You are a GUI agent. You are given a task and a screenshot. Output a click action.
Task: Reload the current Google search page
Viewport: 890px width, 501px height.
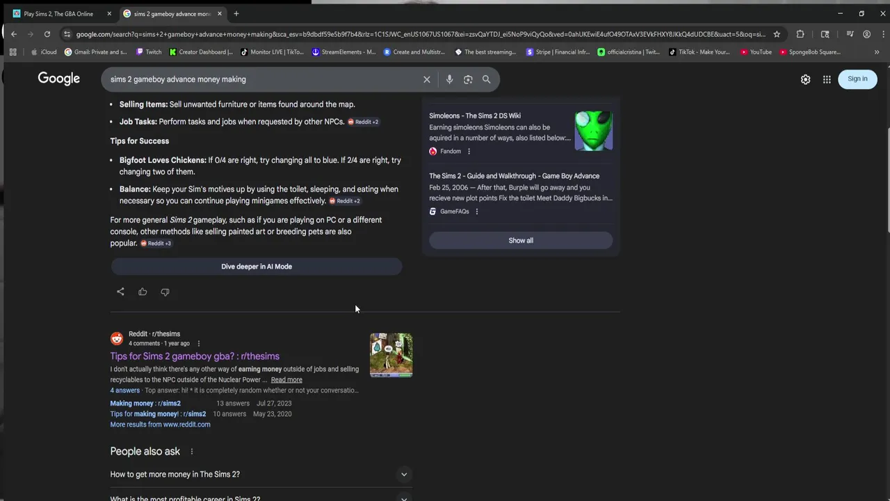(47, 34)
